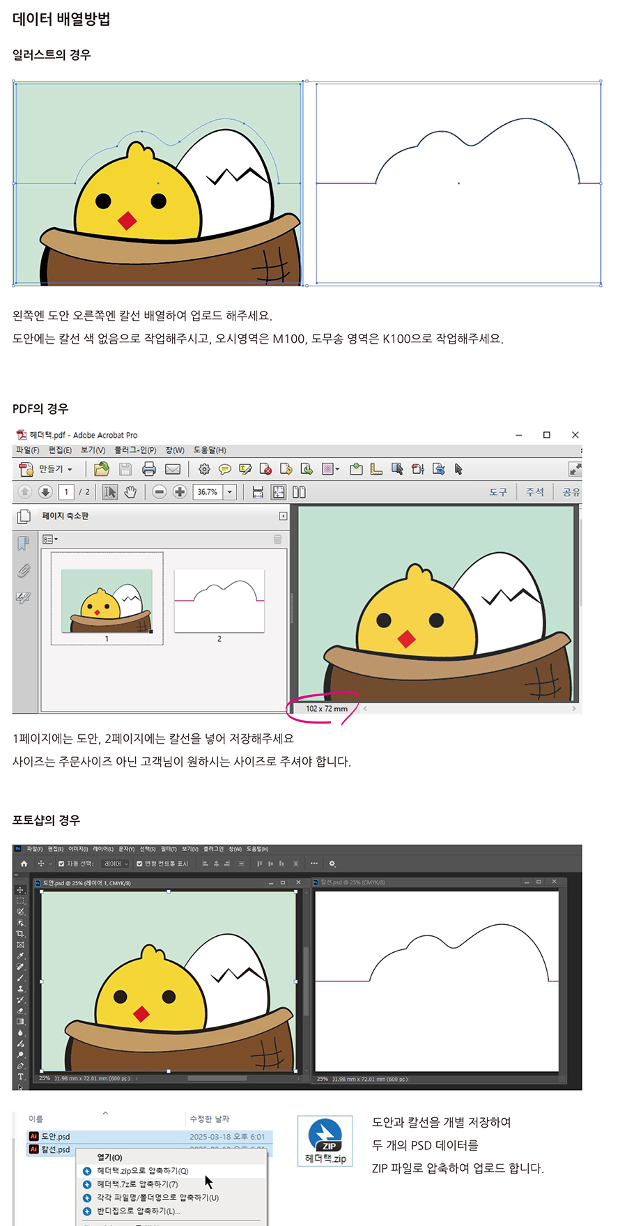Click the page number input field

66,492
